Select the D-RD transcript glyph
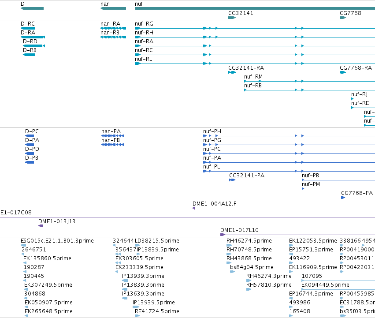 pos(34,46)
